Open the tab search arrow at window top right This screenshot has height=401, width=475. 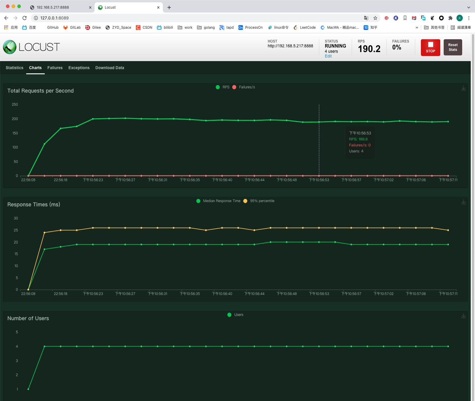(469, 7)
